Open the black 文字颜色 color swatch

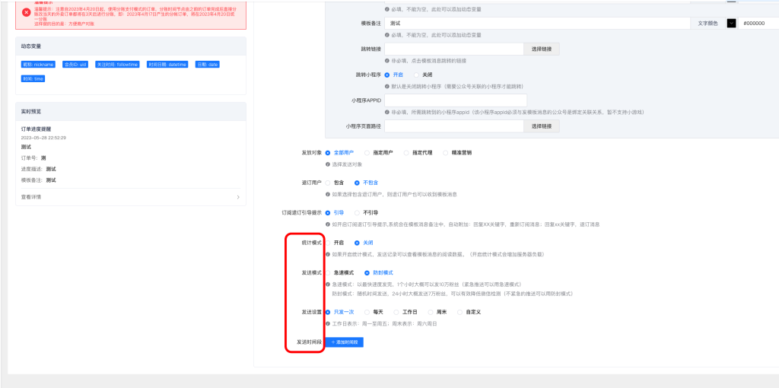click(731, 24)
